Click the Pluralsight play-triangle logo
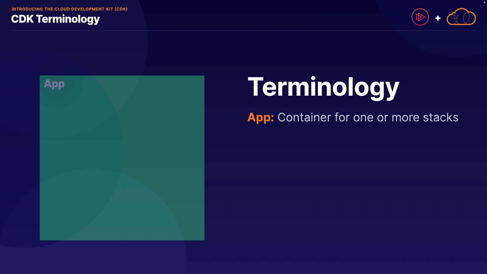The width and height of the screenshot is (487, 274). (x=420, y=17)
